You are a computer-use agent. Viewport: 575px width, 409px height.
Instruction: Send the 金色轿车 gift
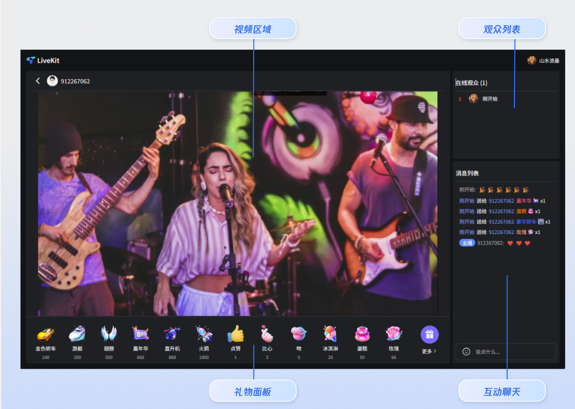point(46,342)
